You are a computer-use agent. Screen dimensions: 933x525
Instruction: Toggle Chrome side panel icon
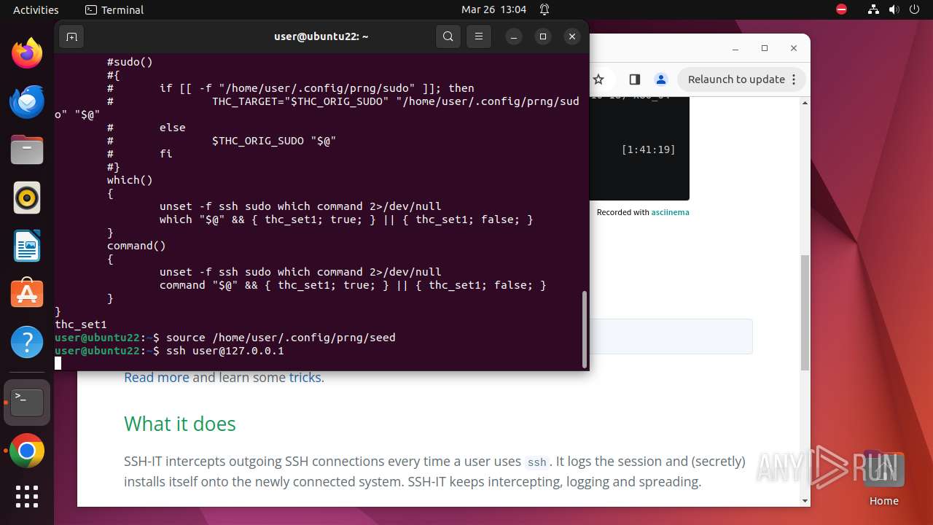pyautogui.click(x=634, y=79)
